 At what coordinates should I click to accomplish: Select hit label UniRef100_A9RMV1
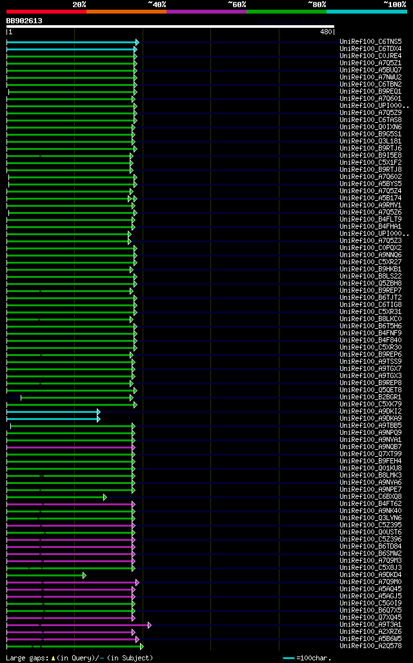(x=371, y=205)
